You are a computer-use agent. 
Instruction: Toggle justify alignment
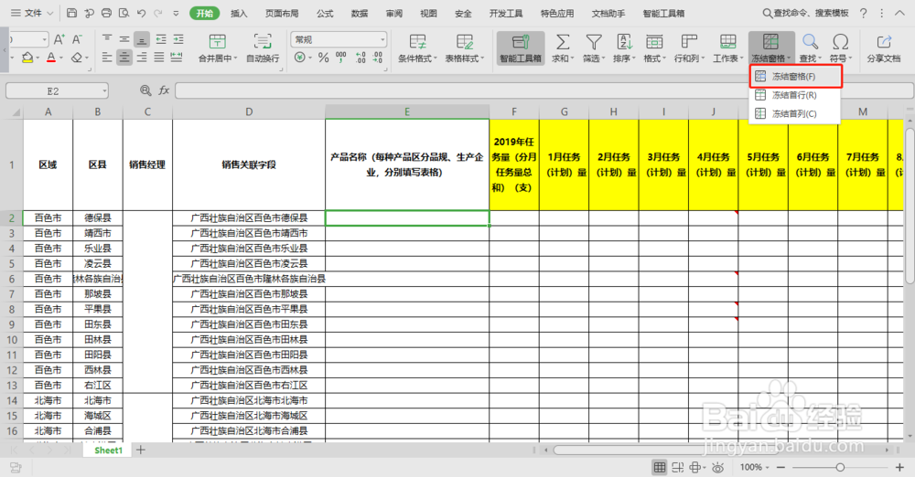coord(158,58)
